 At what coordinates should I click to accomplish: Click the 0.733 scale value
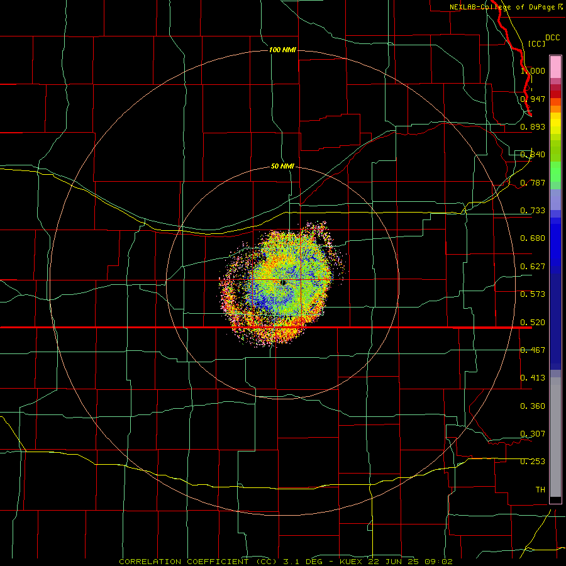pyautogui.click(x=533, y=211)
